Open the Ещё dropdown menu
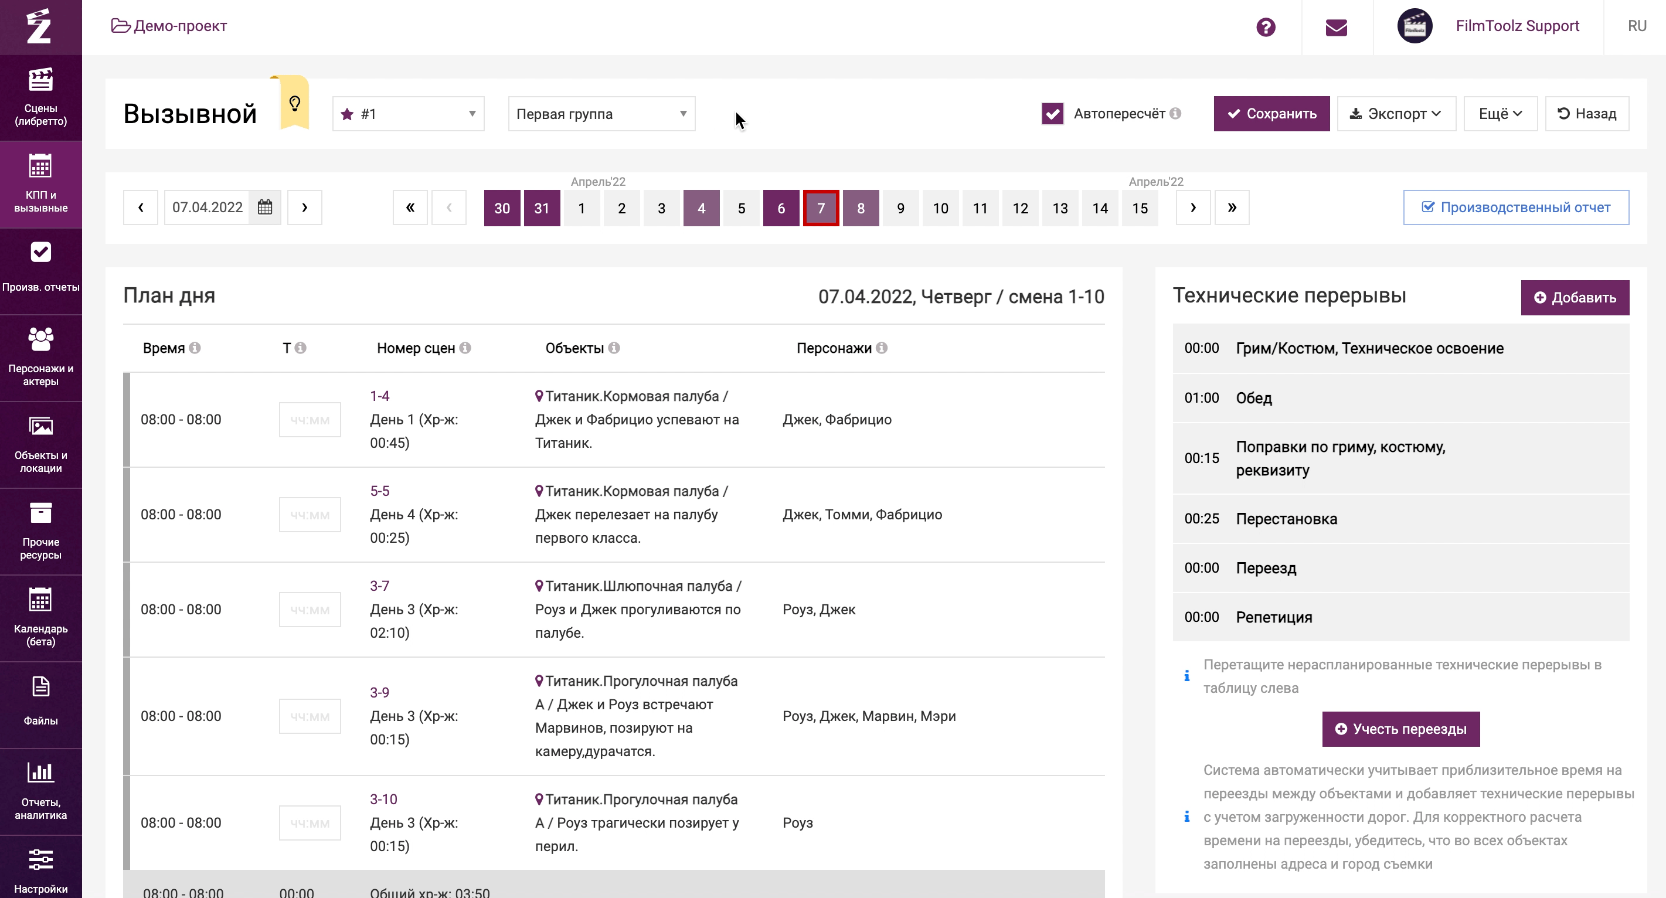1666x898 pixels. (1499, 114)
